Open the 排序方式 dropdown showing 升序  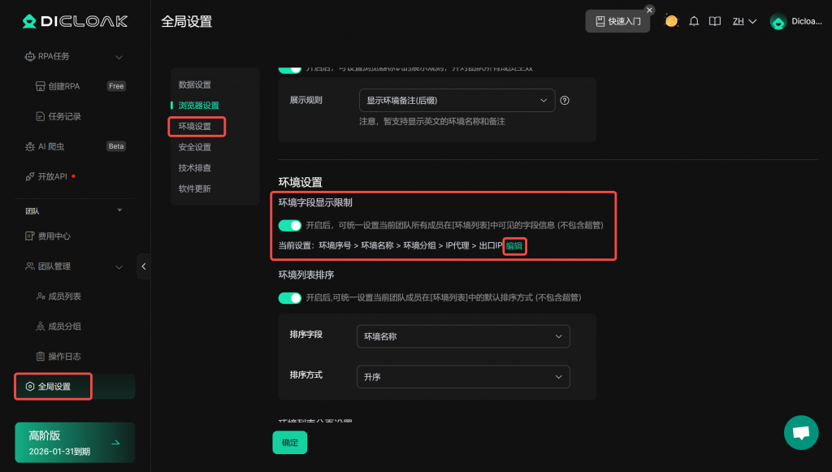[463, 377]
